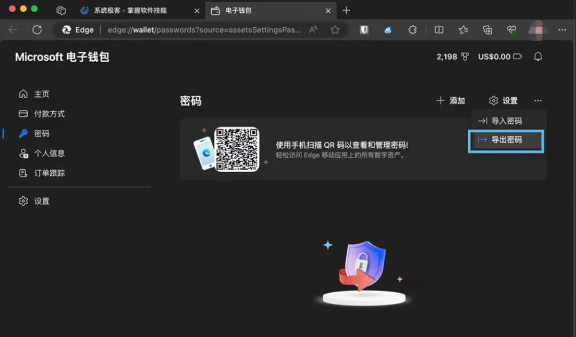Screen dimensions: 576x337
Task: Click the QR scan prompt text line
Action: 342,145
